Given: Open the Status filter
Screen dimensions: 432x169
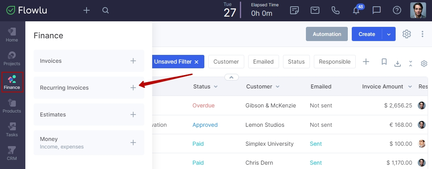Looking at the screenshot, I should [296, 62].
